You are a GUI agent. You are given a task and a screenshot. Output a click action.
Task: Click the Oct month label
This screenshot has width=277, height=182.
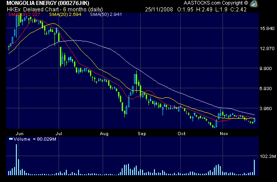click(182, 134)
